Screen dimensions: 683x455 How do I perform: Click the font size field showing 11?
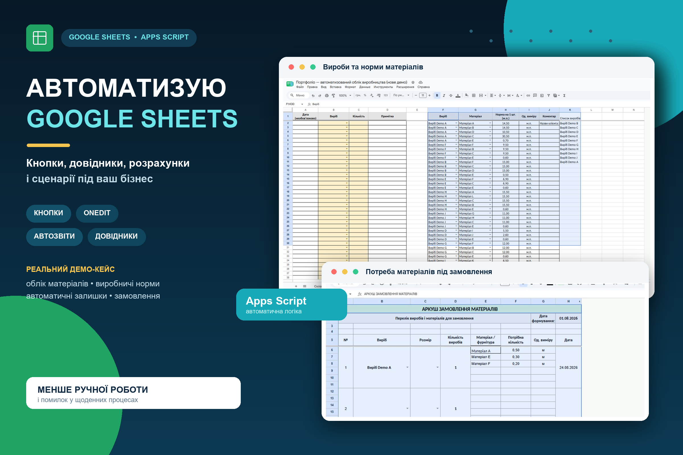423,95
